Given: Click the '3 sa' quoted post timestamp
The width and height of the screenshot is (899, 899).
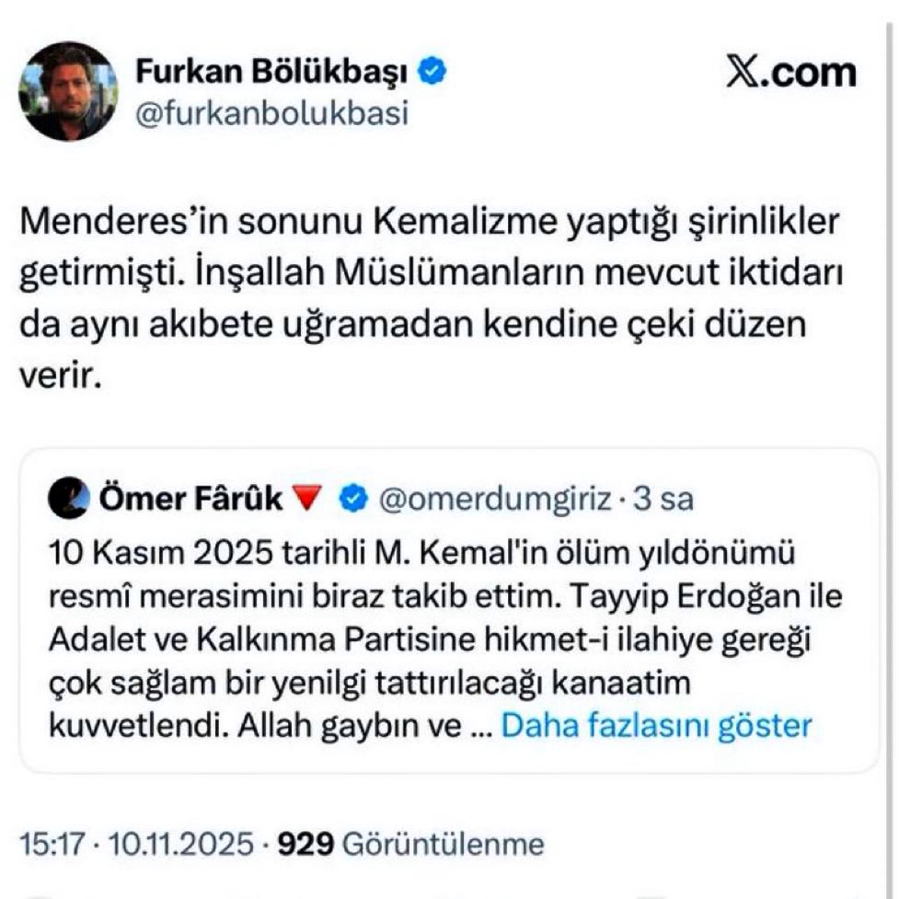Looking at the screenshot, I should tap(663, 499).
